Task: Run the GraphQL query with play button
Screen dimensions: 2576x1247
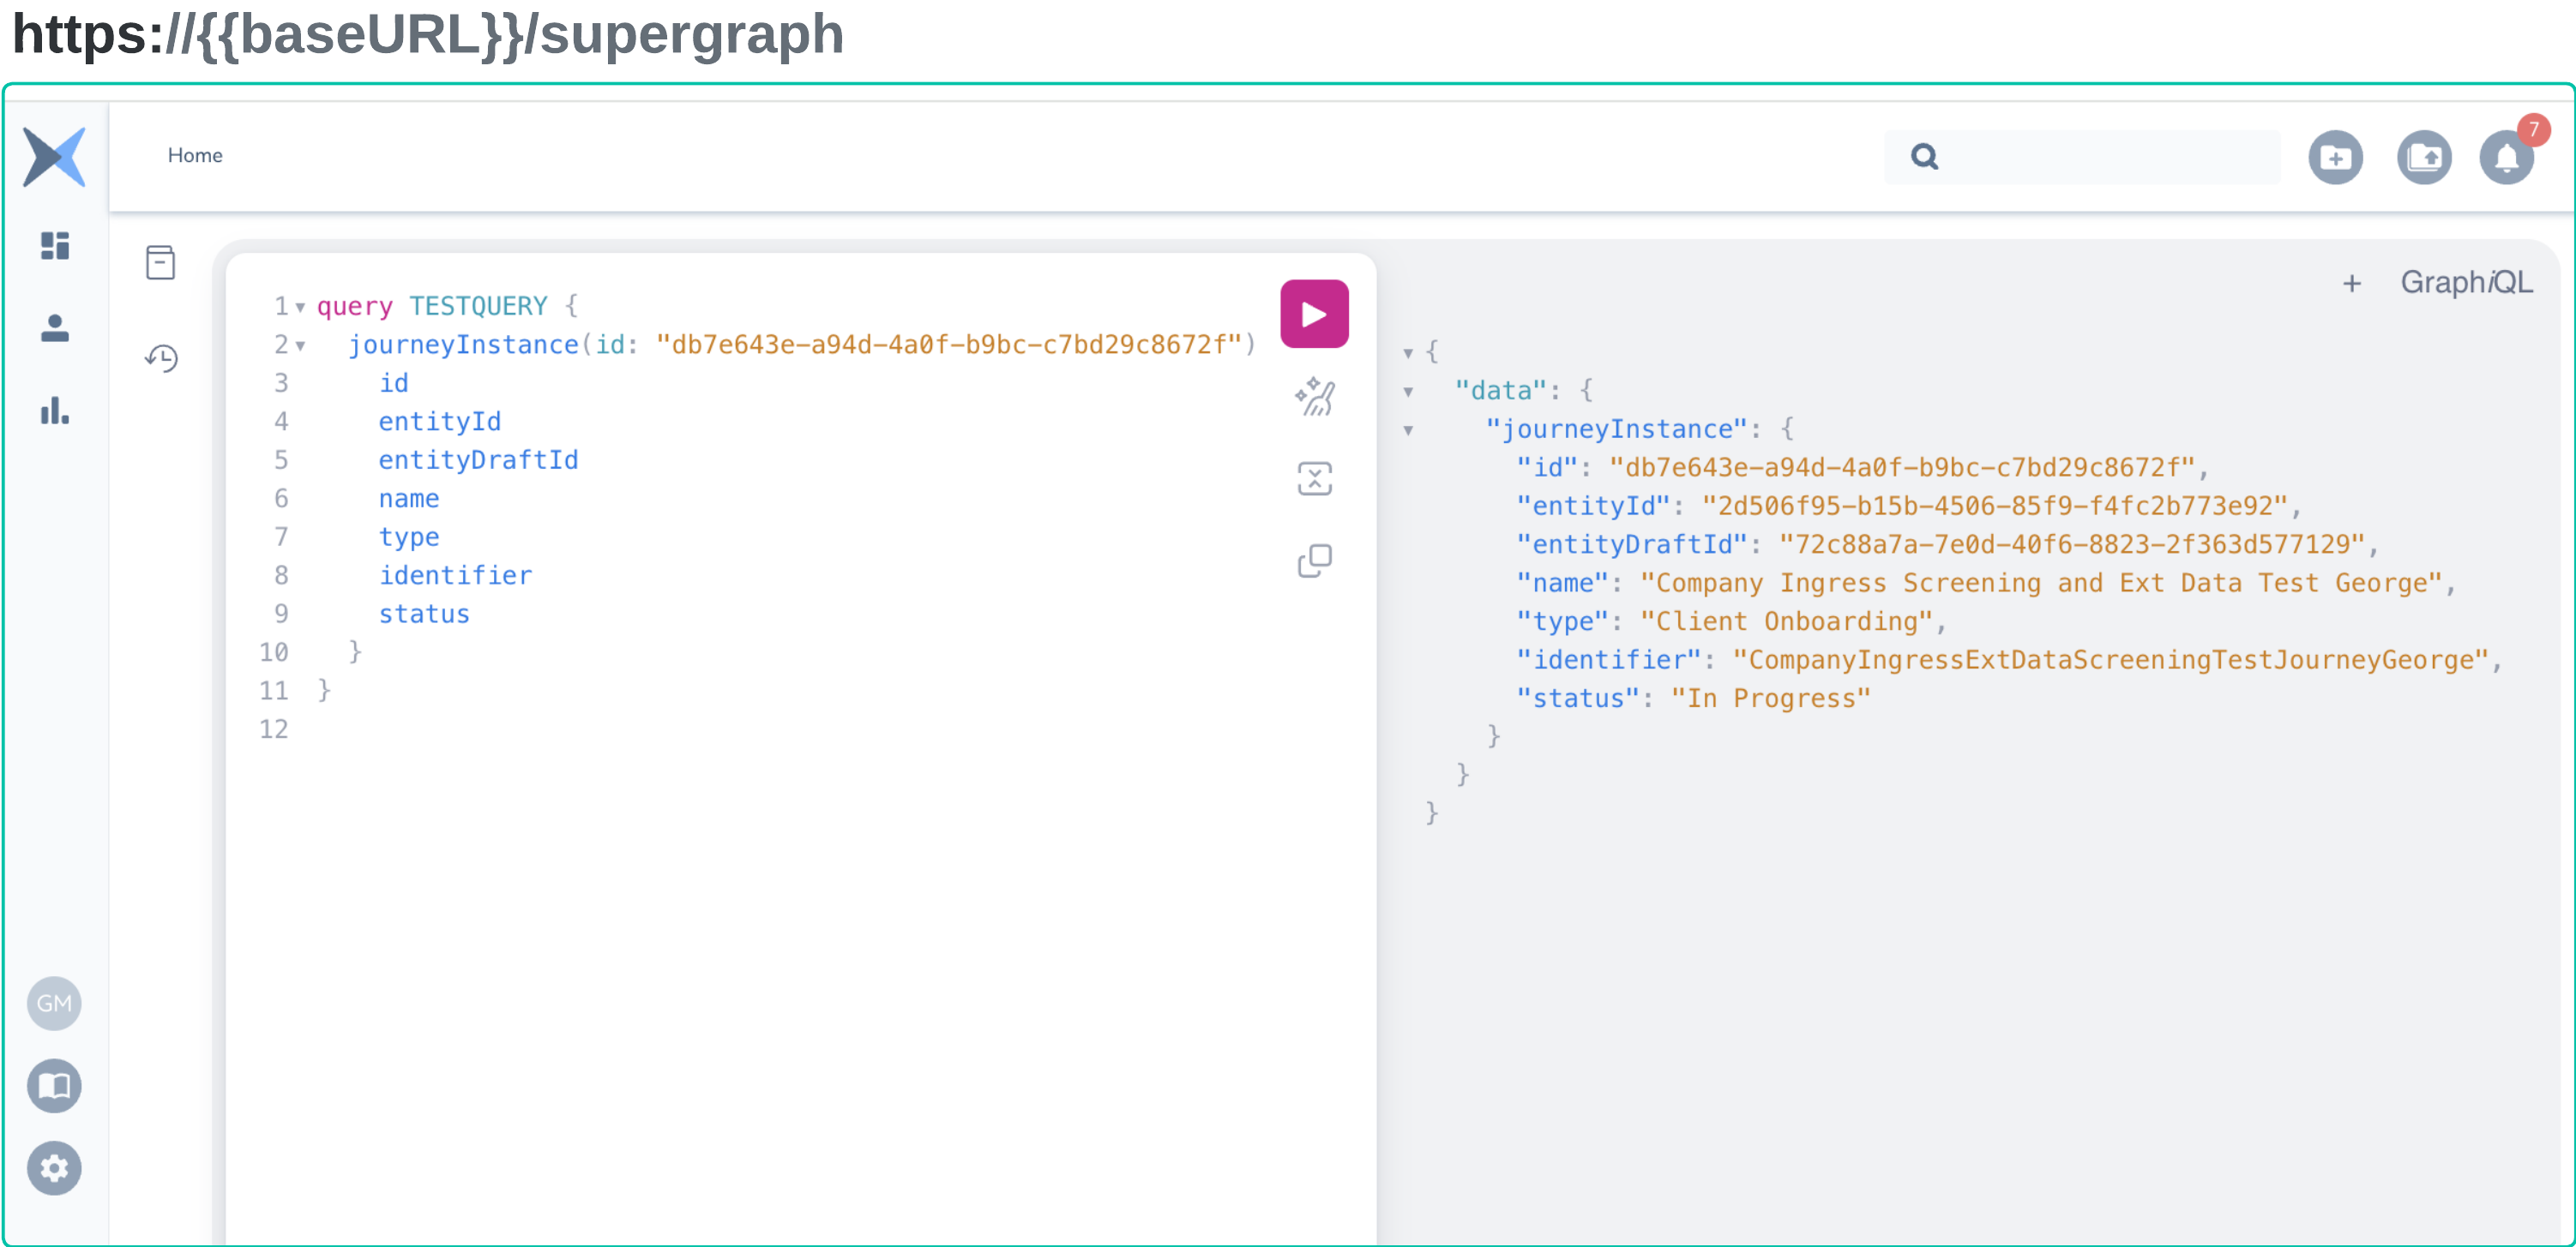Action: 1313,314
